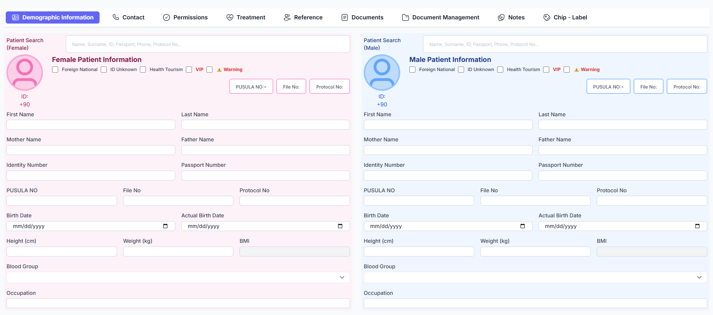Viewport: 713px width, 315px height.
Task: Click the male Occupation field
Action: click(536, 303)
